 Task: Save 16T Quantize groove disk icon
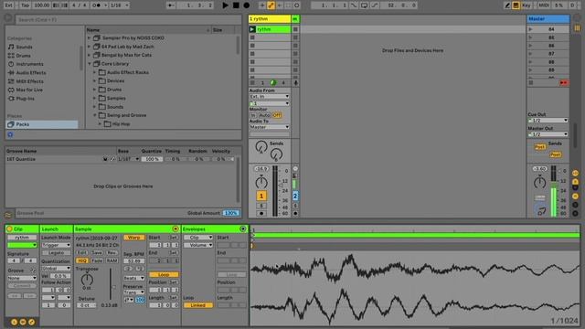tap(105, 159)
